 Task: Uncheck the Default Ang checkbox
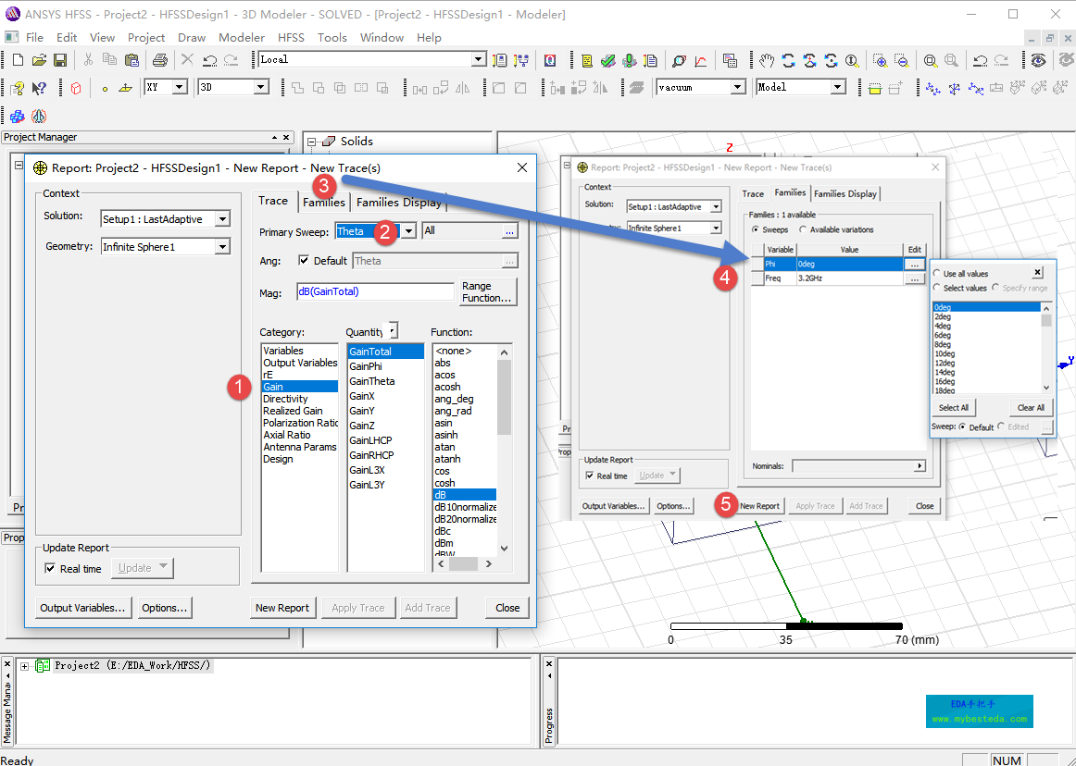(305, 261)
